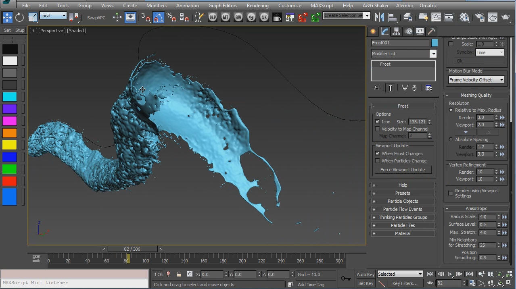The image size is (516, 289).
Task: Click the Align tool icon
Action: [392, 17]
